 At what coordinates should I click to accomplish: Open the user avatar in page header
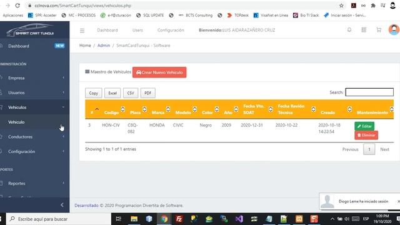click(x=394, y=29)
